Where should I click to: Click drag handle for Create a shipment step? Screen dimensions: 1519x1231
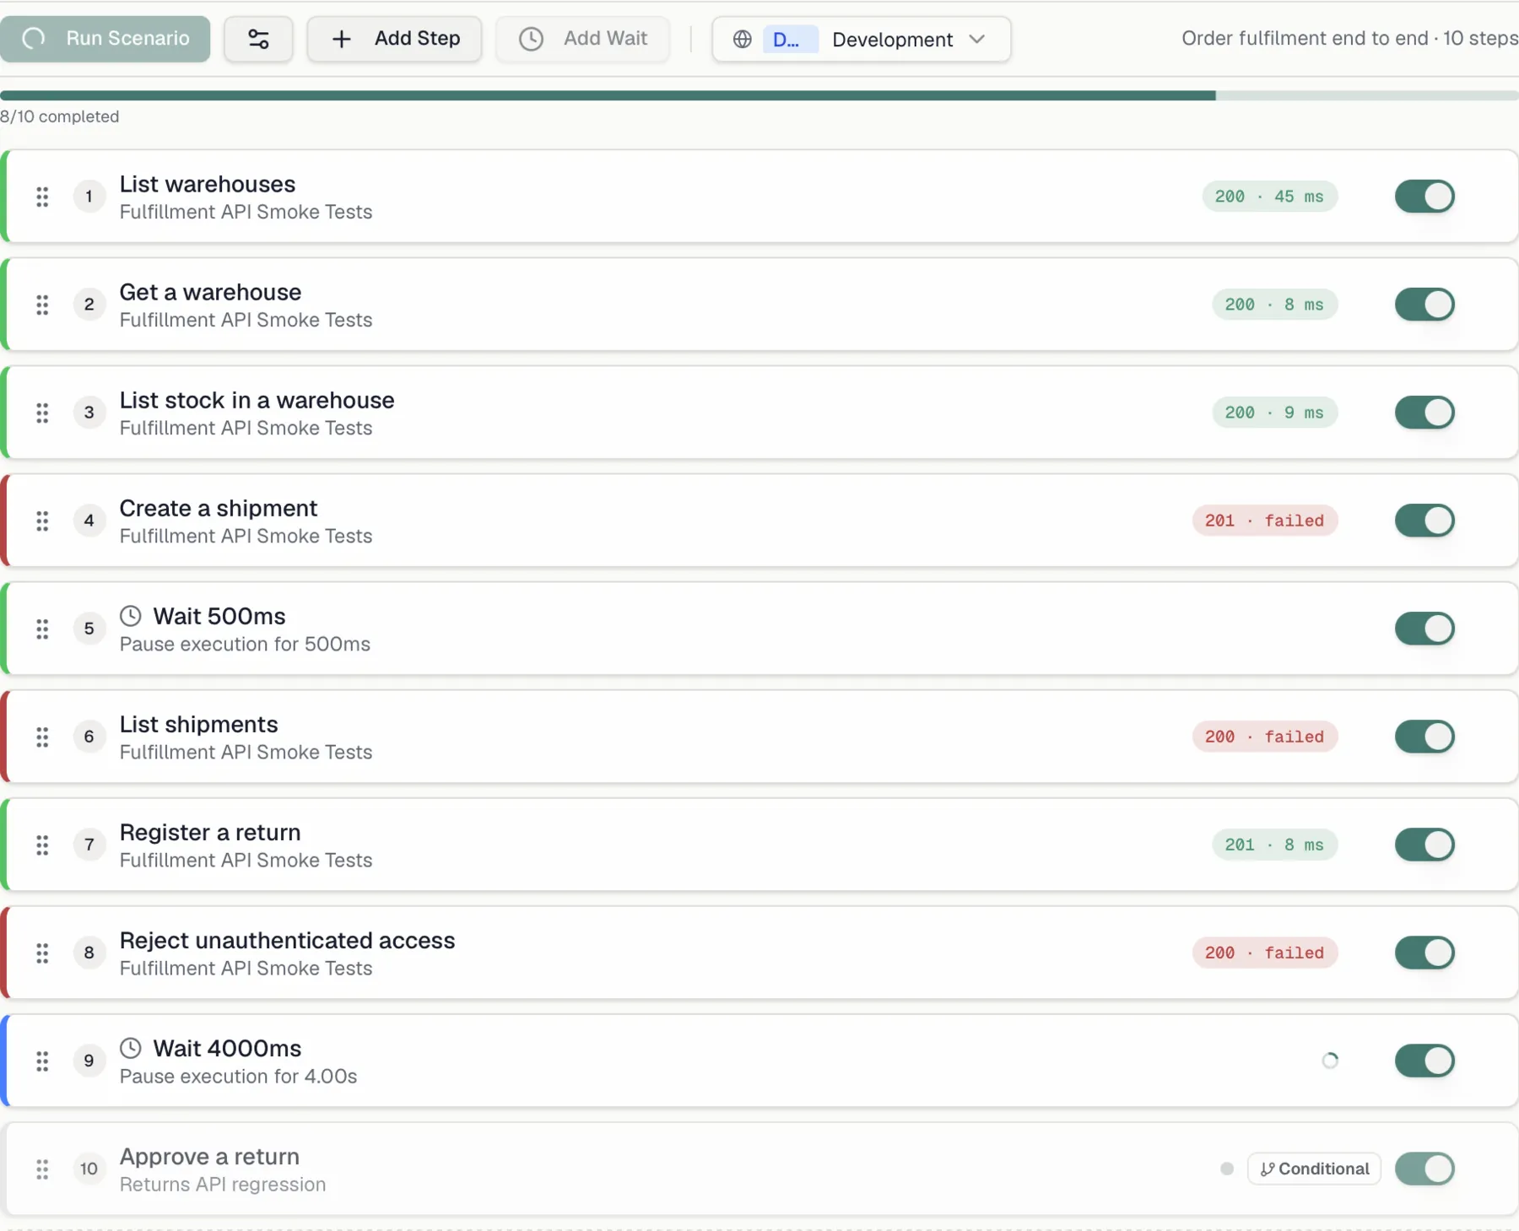(x=42, y=521)
